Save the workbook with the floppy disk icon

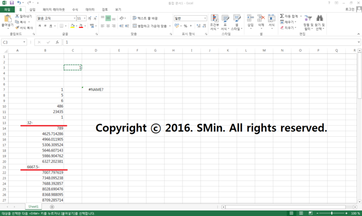click(12, 3)
